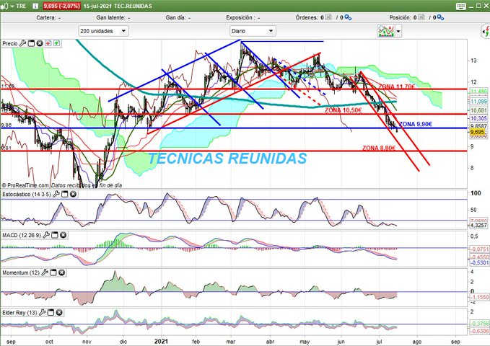Select the ZONA 10,50€ annotation text

tap(343, 110)
